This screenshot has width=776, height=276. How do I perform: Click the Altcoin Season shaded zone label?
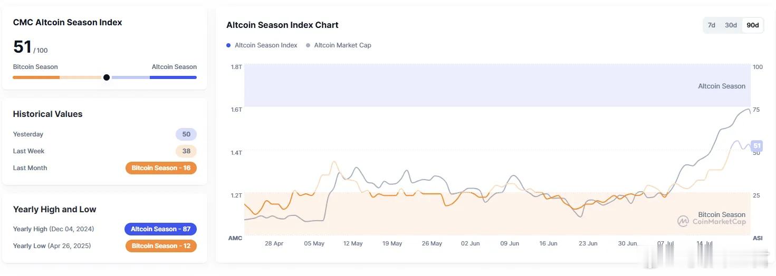tap(722, 86)
